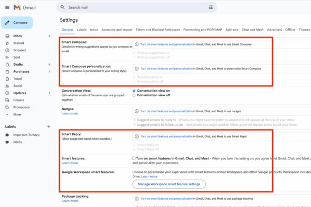The width and height of the screenshot is (311, 207).
Task: Click info icon in Nudges notice
Action: [x=137, y=111]
